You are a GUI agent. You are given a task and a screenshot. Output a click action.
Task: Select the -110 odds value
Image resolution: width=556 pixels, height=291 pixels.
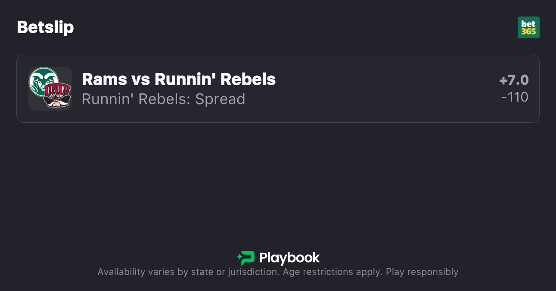(515, 97)
